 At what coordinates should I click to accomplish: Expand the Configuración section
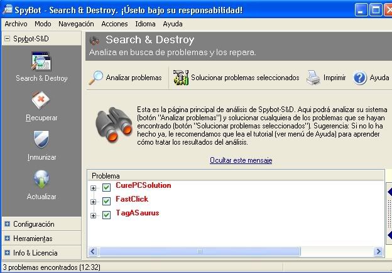point(8,224)
